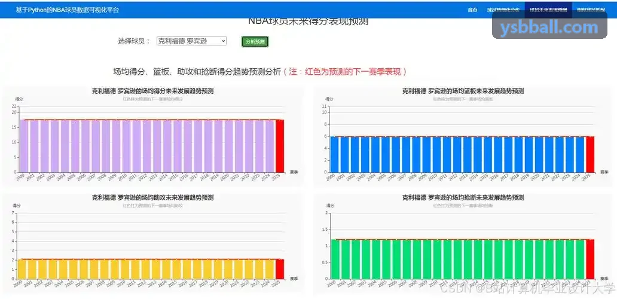This screenshot has height=299, width=617.
Task: Click the green 分析预测 button
Action: 255,41
